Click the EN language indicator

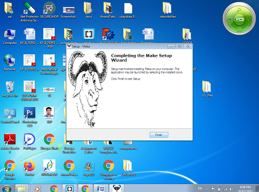coord(200,188)
